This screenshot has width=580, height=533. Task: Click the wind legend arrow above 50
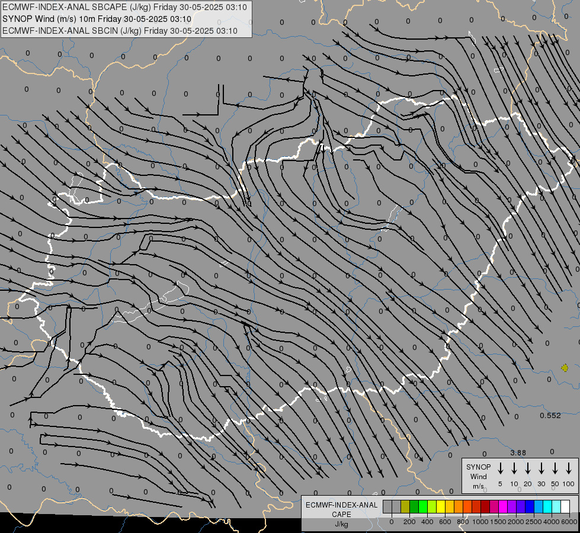pos(555,468)
